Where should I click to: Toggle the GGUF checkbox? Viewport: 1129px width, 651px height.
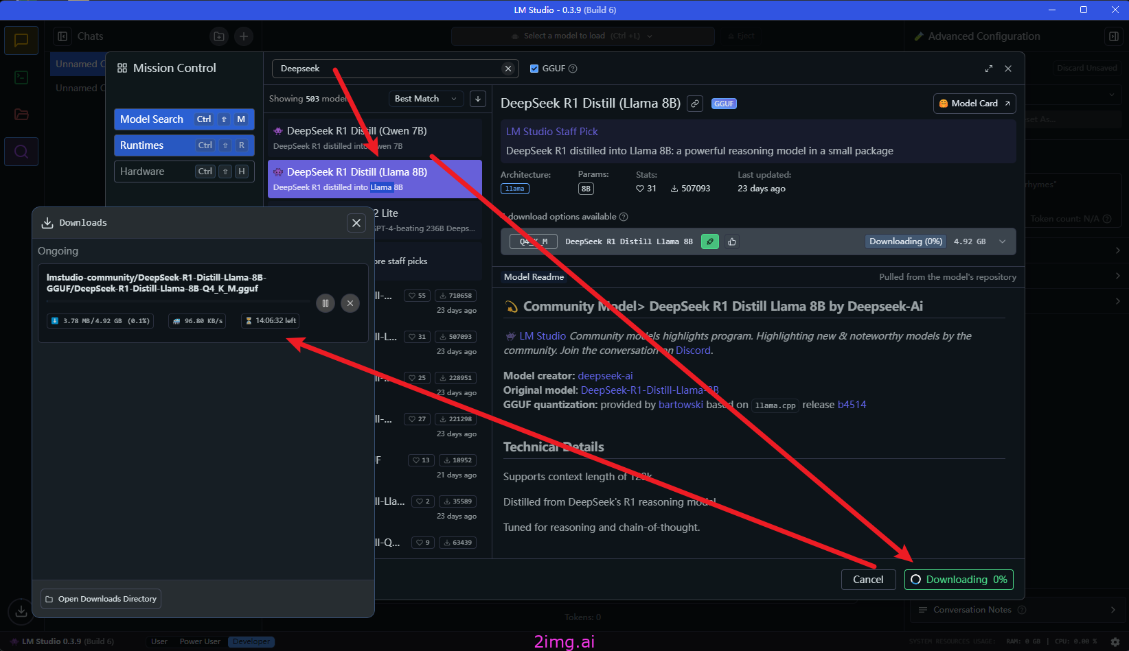[534, 69]
